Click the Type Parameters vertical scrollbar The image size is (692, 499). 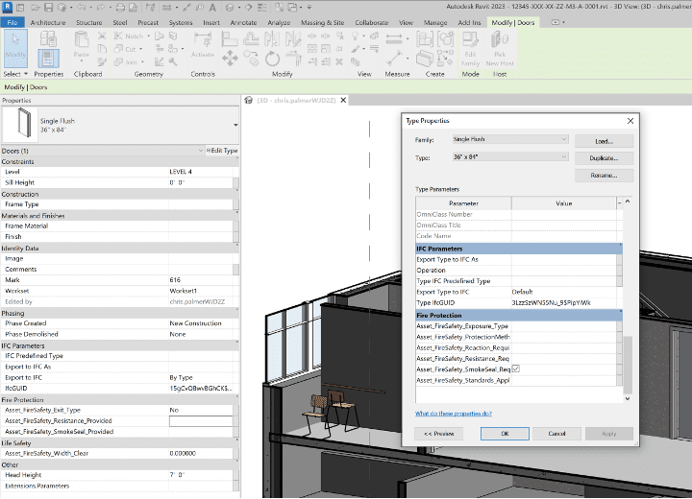click(x=628, y=365)
